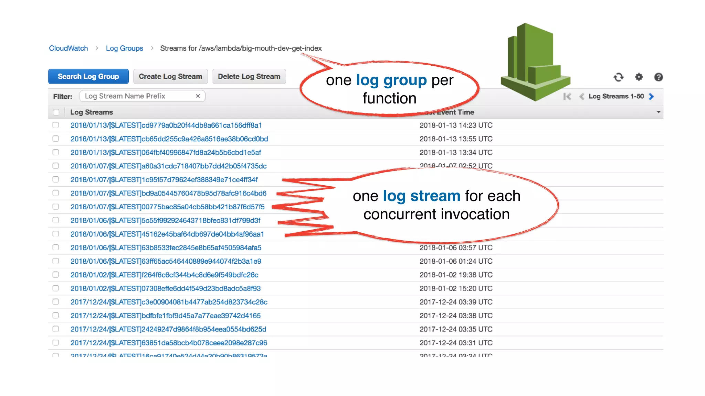705x396 pixels.
Task: Open log stream 45162e45baf64db697de04bb4af96aa1
Action: [167, 234]
